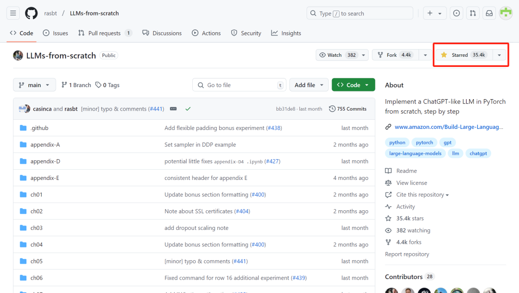Screen dimensions: 519x293
Task: Open the green Code clone dropdown
Action: (353, 85)
